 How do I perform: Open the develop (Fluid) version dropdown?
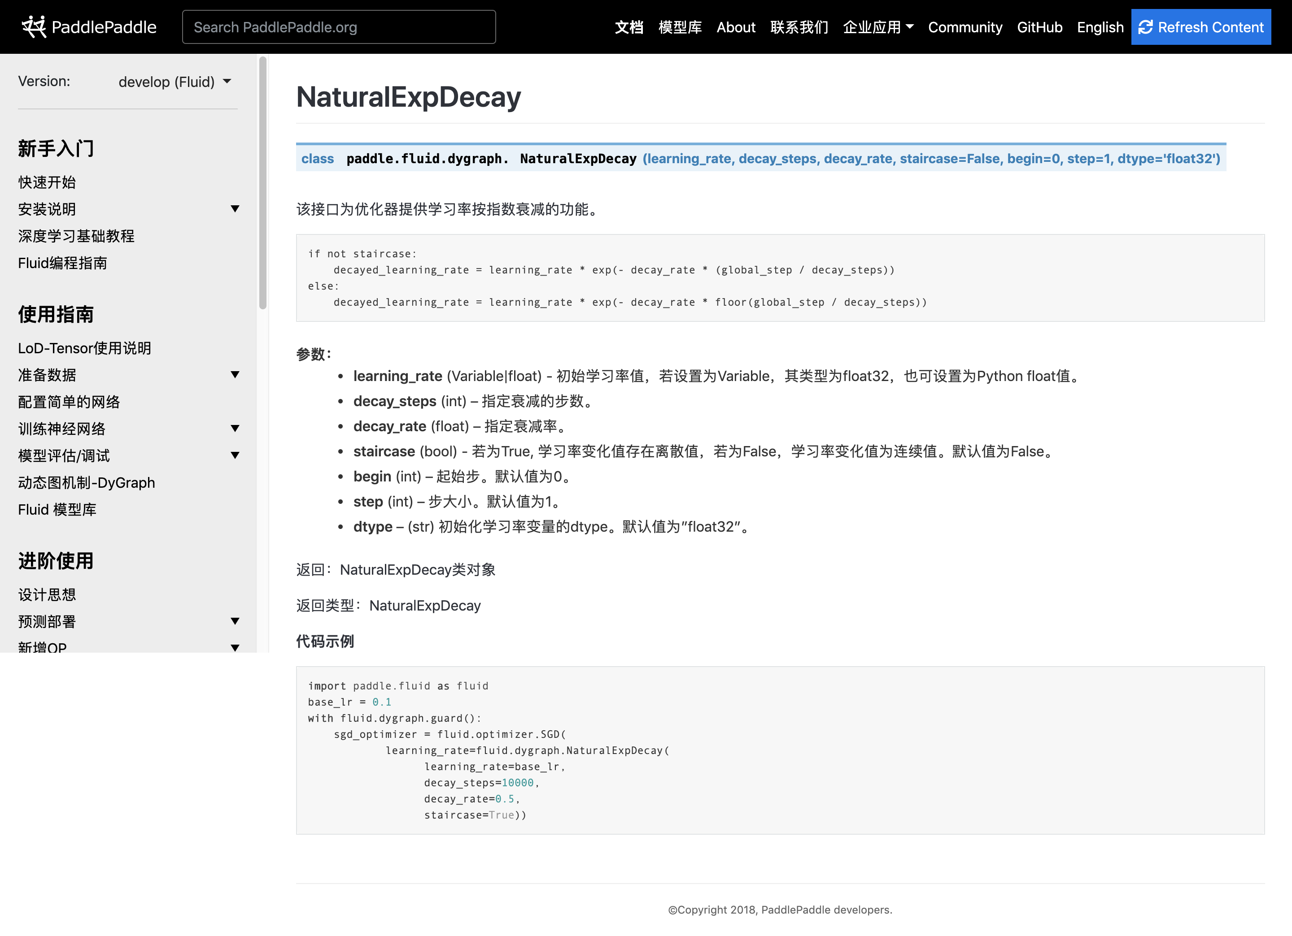(175, 82)
